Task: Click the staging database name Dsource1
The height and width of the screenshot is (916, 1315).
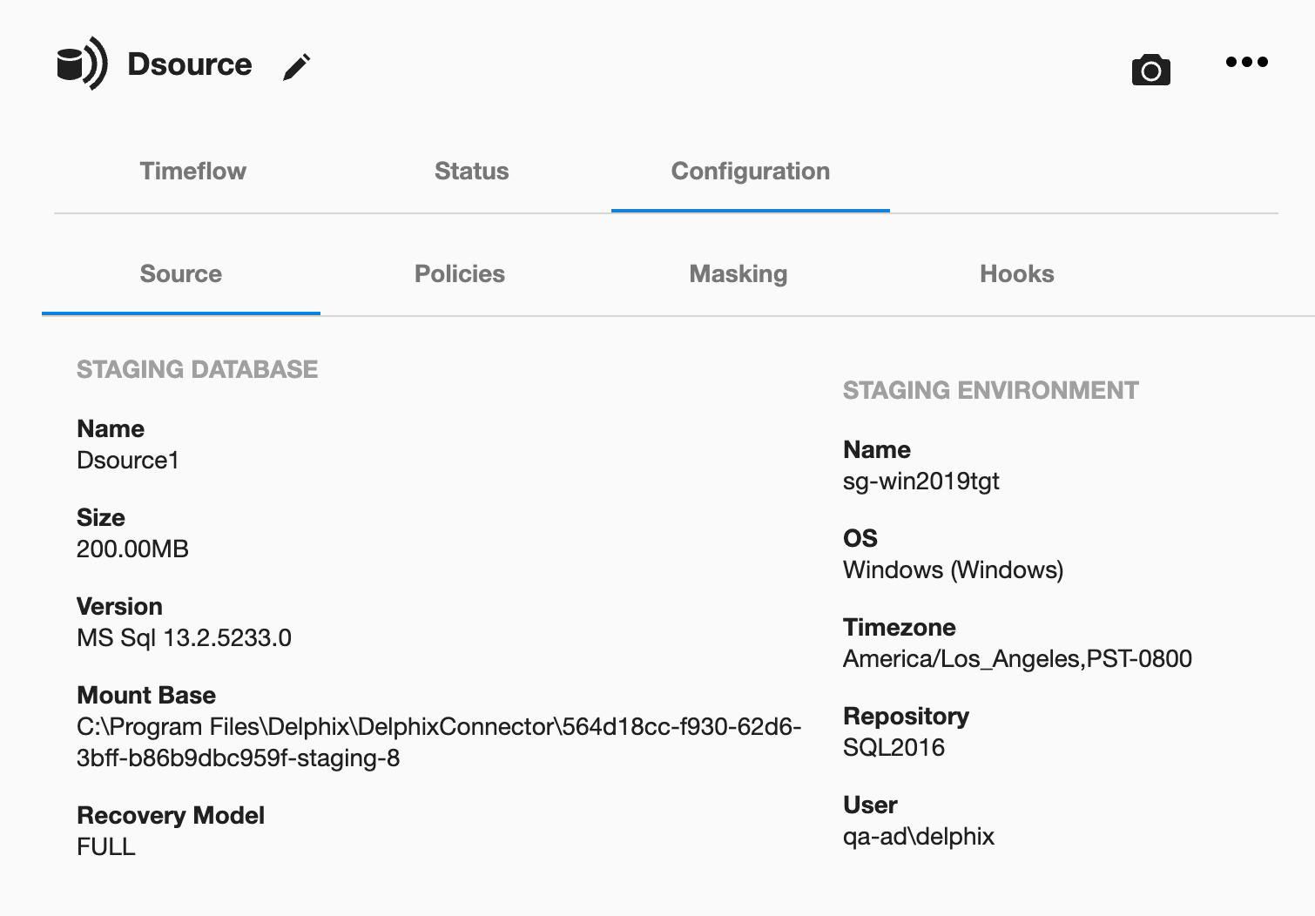Action: point(127,461)
